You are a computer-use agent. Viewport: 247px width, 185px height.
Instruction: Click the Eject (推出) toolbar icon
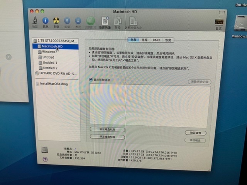point(78,21)
